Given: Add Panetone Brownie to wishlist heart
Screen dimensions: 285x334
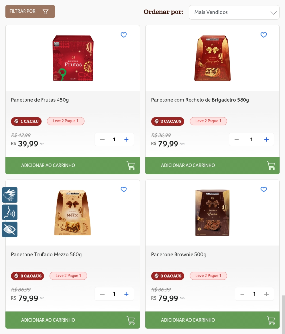Looking at the screenshot, I should 264,190.
